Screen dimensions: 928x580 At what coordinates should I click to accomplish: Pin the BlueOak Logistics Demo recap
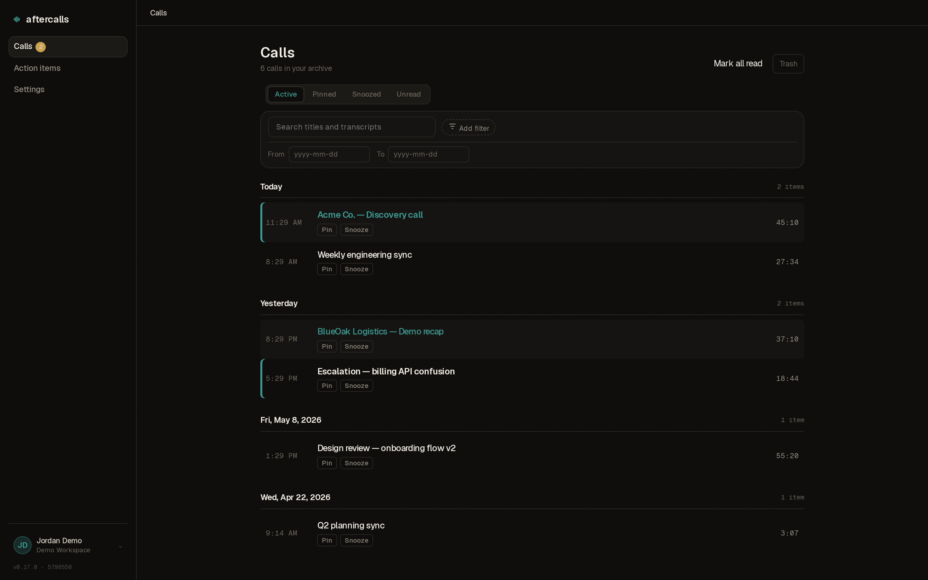[x=327, y=346]
